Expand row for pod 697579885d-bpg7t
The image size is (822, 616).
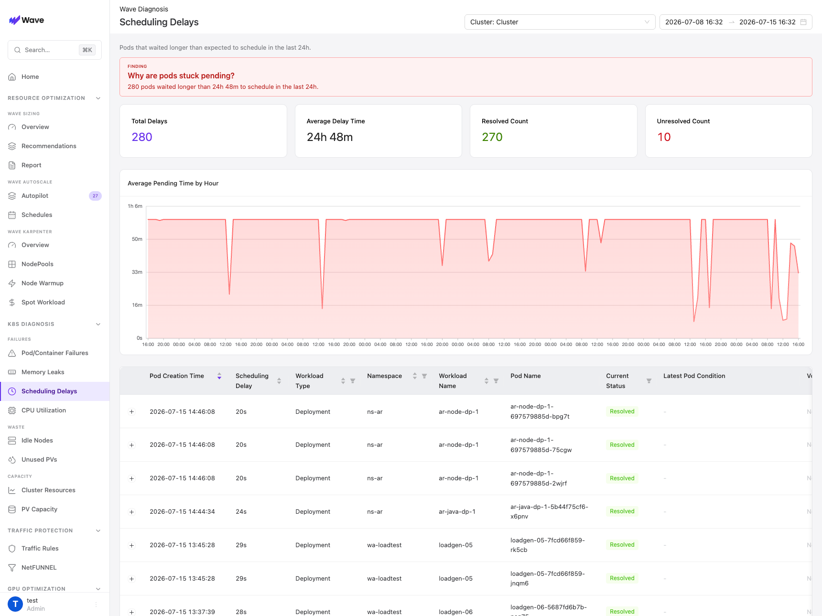click(x=132, y=412)
